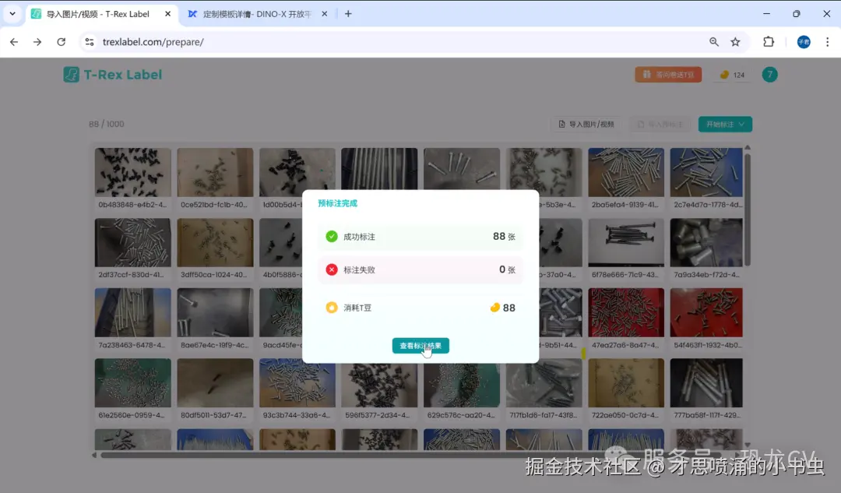Click the 查看标注结果 button in the dialog
The height and width of the screenshot is (493, 841).
coord(420,345)
